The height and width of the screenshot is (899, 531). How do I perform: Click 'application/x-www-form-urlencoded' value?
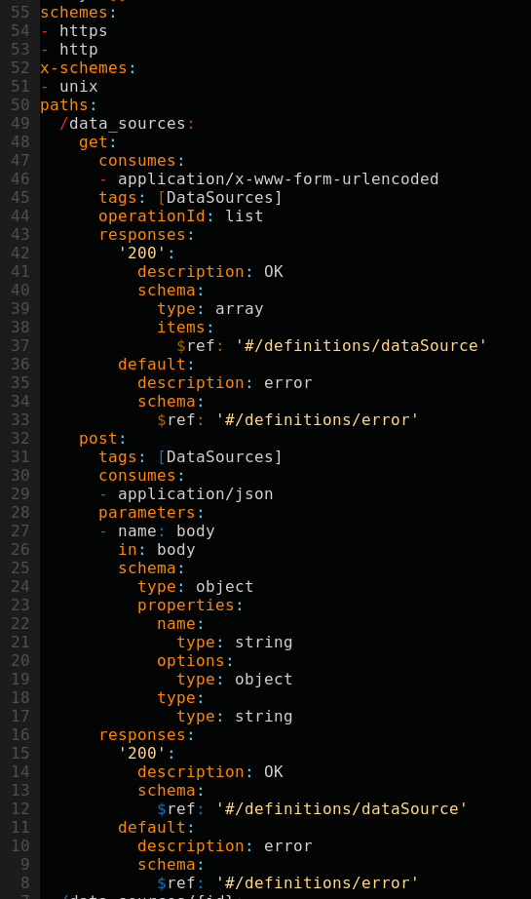278,178
